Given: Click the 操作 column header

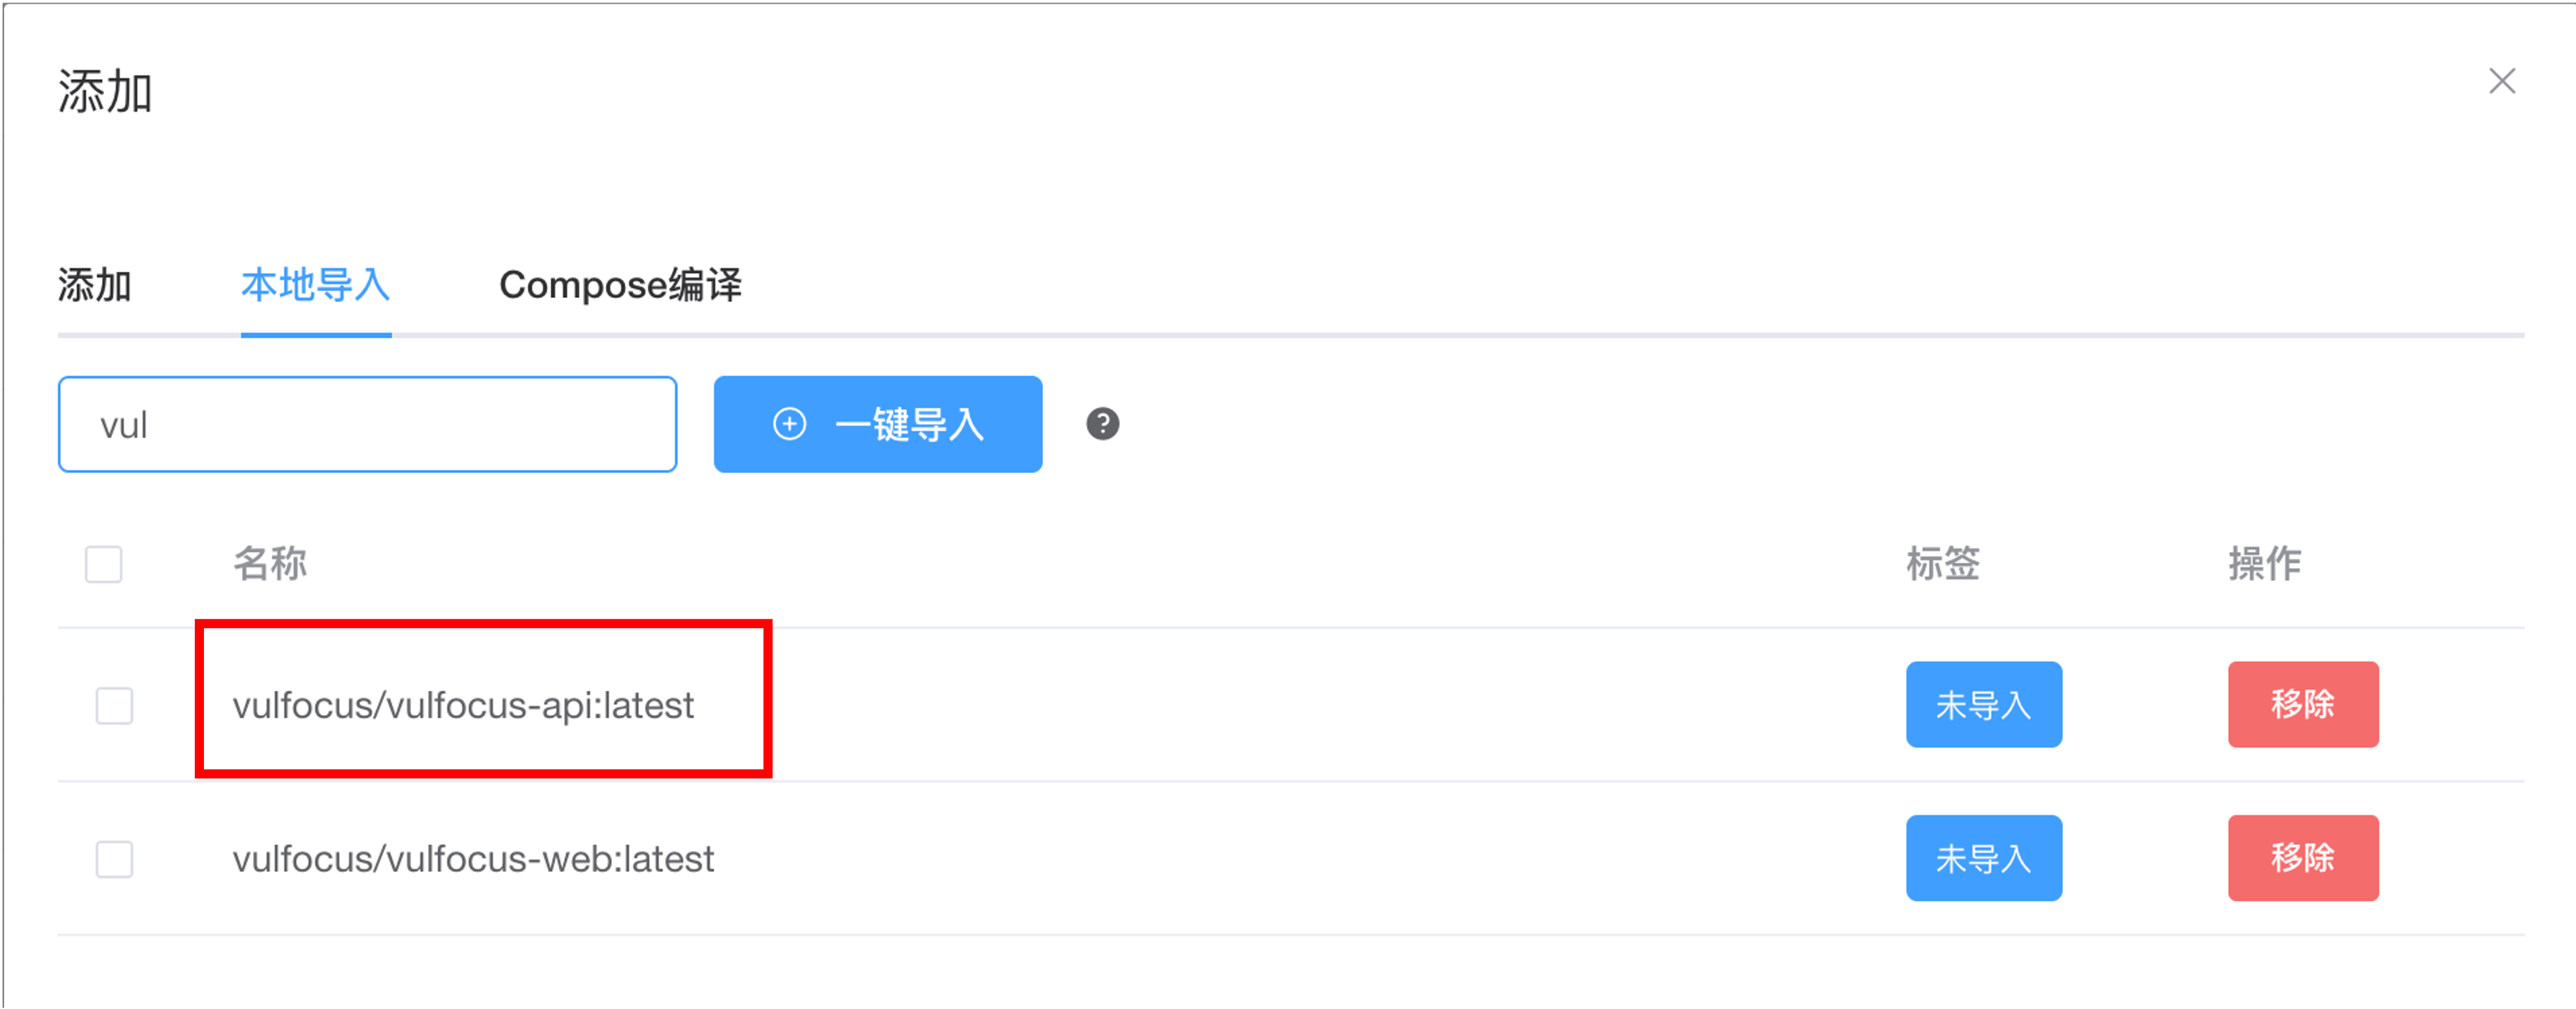Looking at the screenshot, I should coord(2264,564).
